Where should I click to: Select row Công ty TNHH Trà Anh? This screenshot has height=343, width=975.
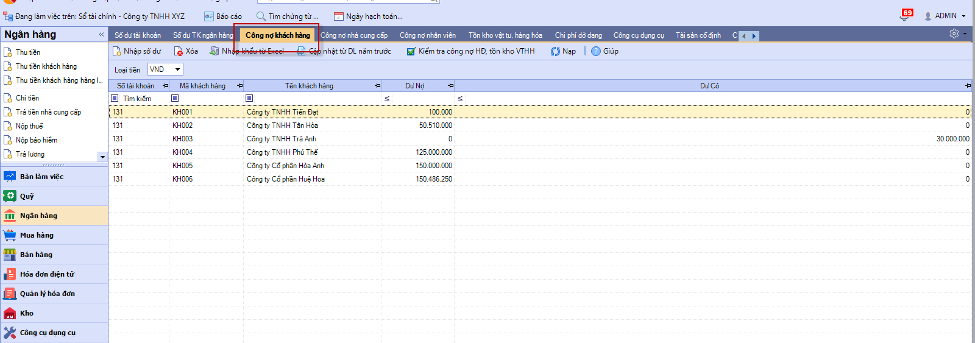540,139
